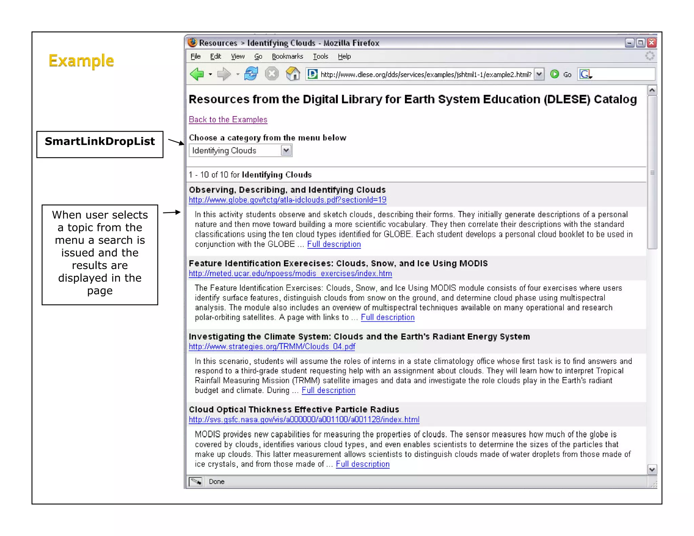The width and height of the screenshot is (694, 536).
Task: Go to Home page icon
Action: (293, 74)
